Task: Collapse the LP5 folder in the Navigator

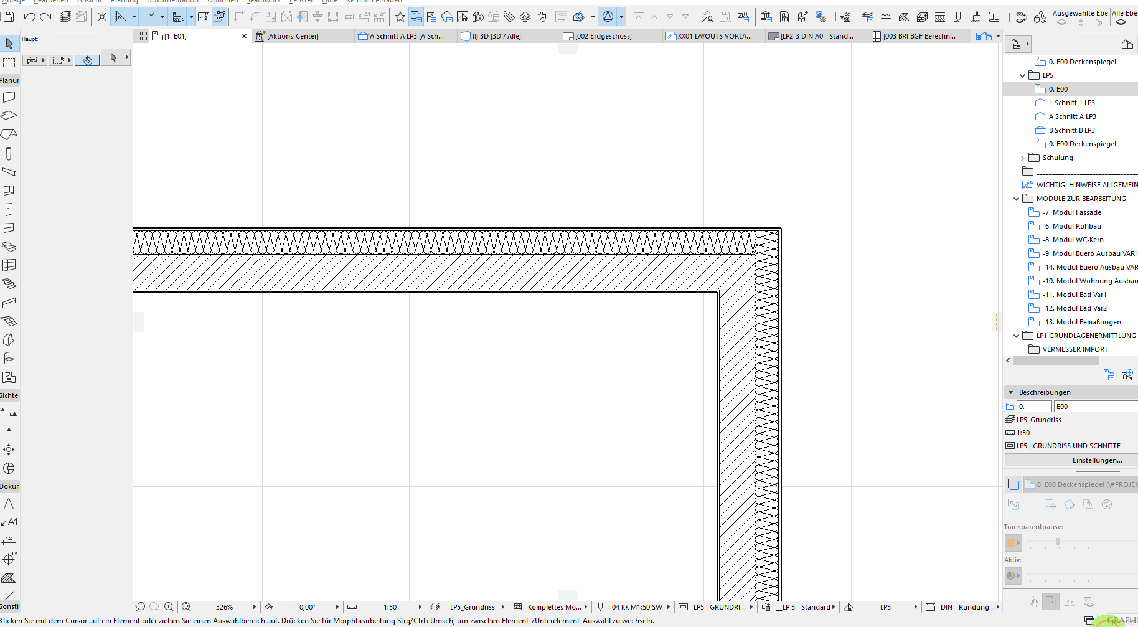Action: click(1023, 75)
